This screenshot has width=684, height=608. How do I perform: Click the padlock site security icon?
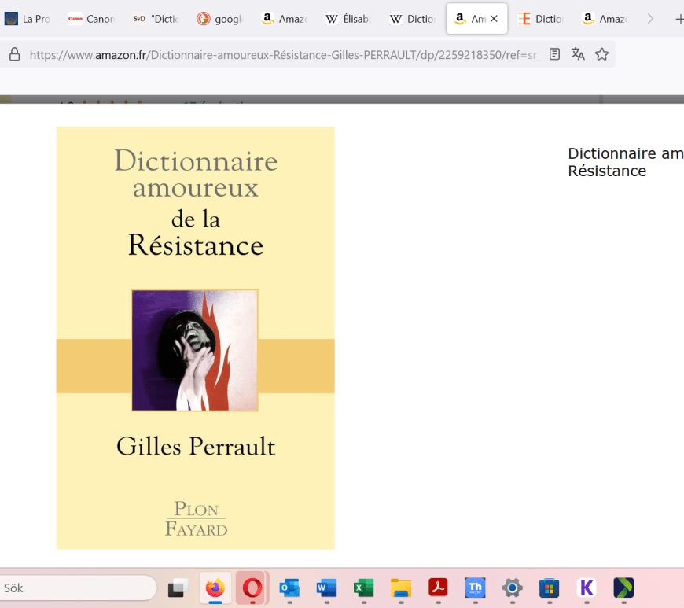(x=13, y=54)
